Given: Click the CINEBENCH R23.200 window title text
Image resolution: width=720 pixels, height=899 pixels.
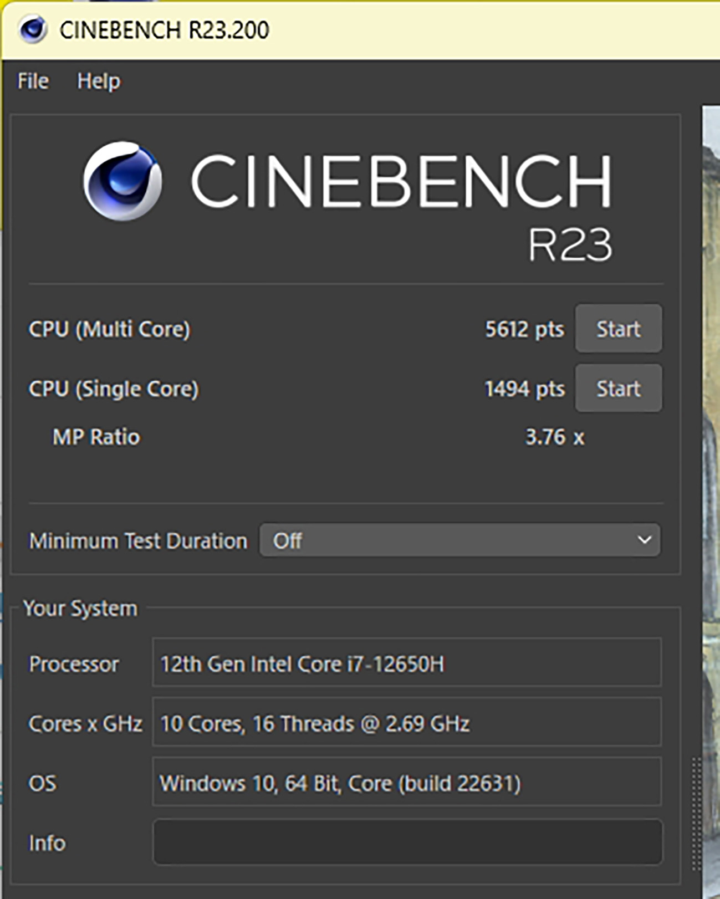Looking at the screenshot, I should [164, 30].
